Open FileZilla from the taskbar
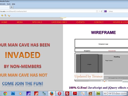This screenshot has width=128, height=96. coord(67,94)
